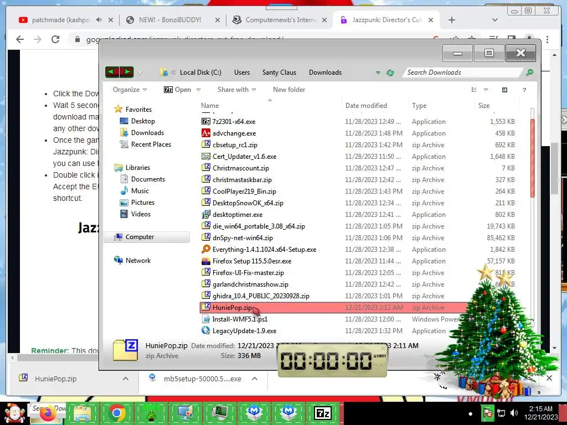This screenshot has width=567, height=425.
Task: Open Explorer help question mark
Action: tap(524, 90)
